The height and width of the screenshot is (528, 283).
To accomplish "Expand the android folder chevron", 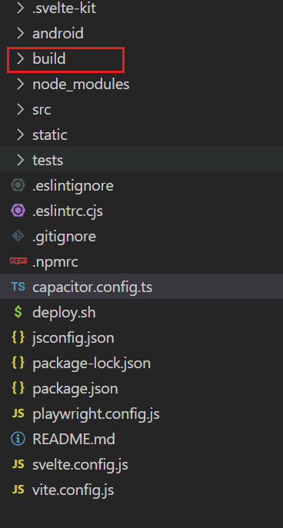I will tap(21, 33).
